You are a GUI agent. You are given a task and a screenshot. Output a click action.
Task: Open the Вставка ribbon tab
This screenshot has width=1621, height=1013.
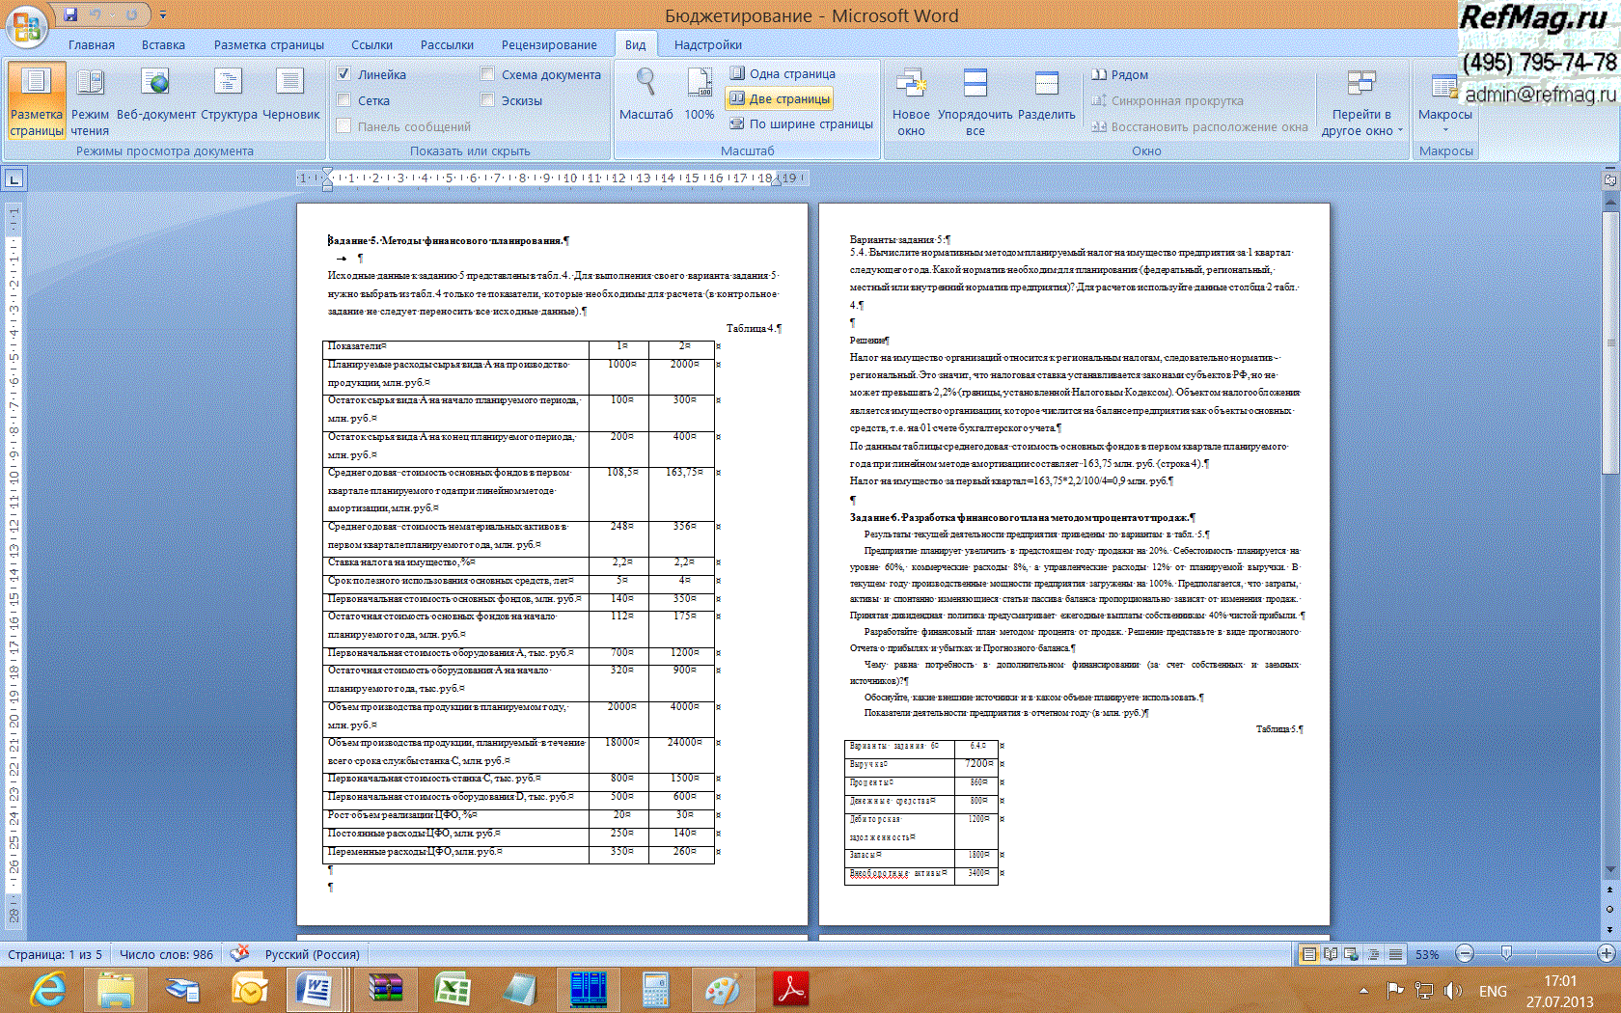(163, 44)
